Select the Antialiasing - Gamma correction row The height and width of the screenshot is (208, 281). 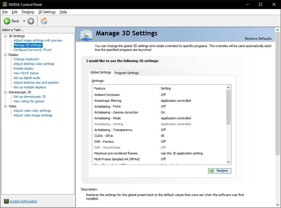tap(159, 112)
